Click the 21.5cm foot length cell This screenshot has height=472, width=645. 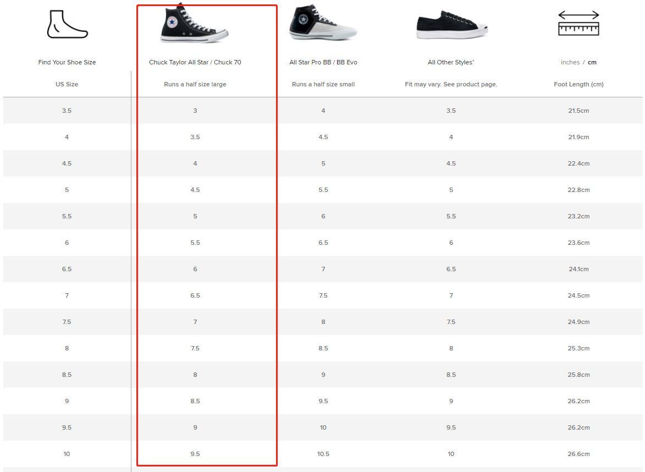coord(578,111)
